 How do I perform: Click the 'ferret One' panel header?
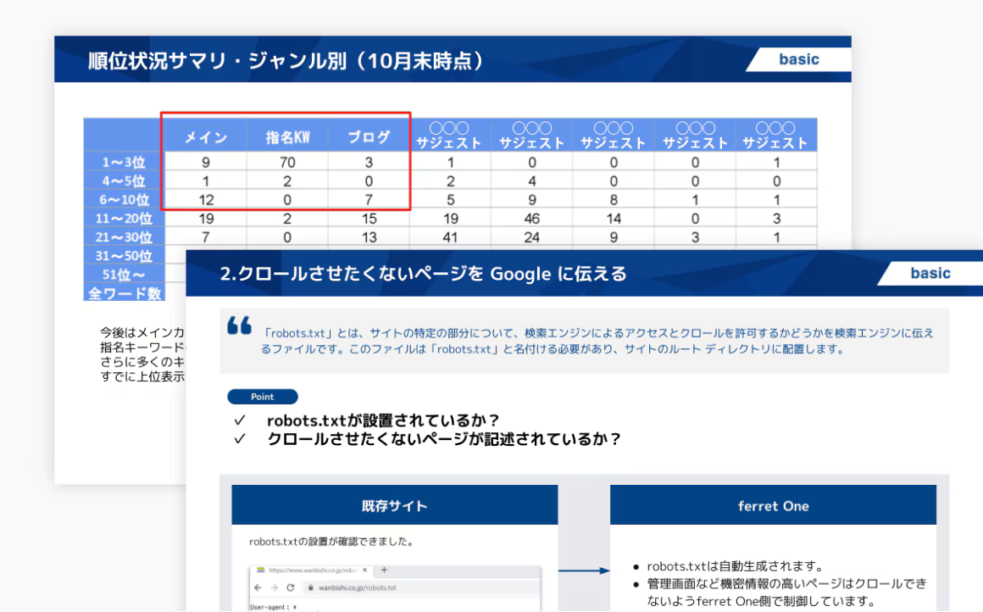click(x=773, y=505)
